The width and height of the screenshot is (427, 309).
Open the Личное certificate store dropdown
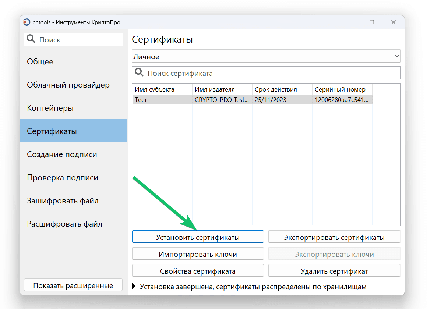click(266, 56)
